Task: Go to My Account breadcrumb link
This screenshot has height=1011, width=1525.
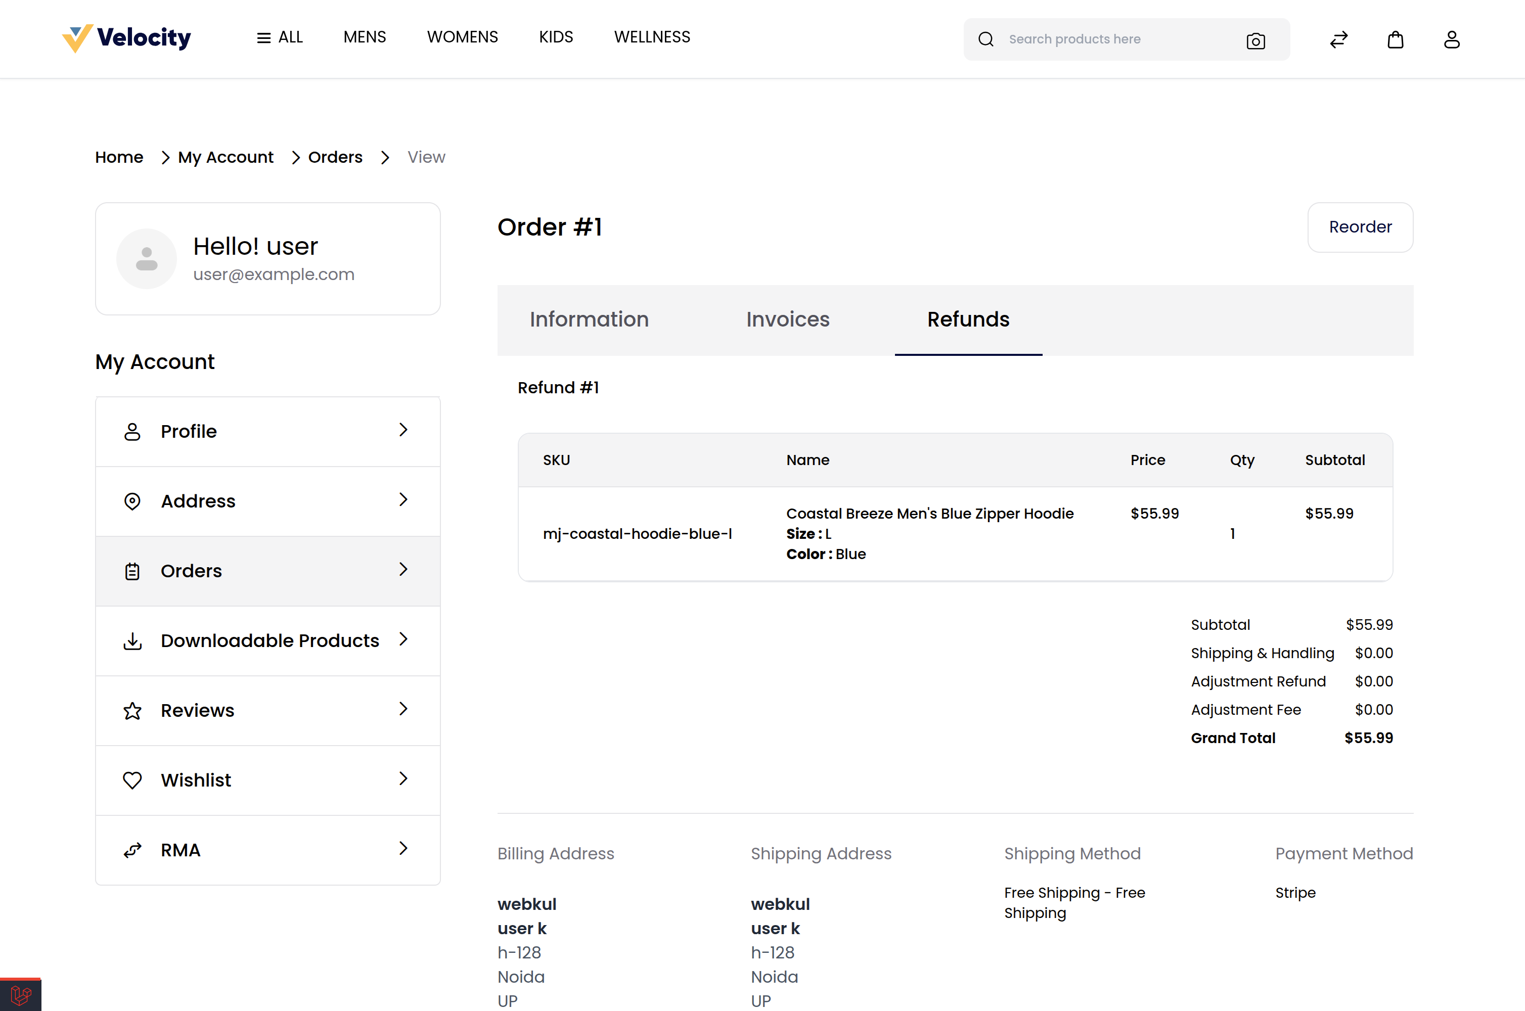Action: (226, 157)
